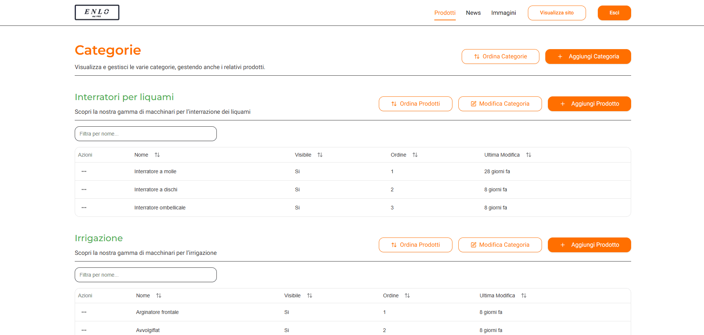Sort Interratori table by Visibile column

tap(320, 155)
